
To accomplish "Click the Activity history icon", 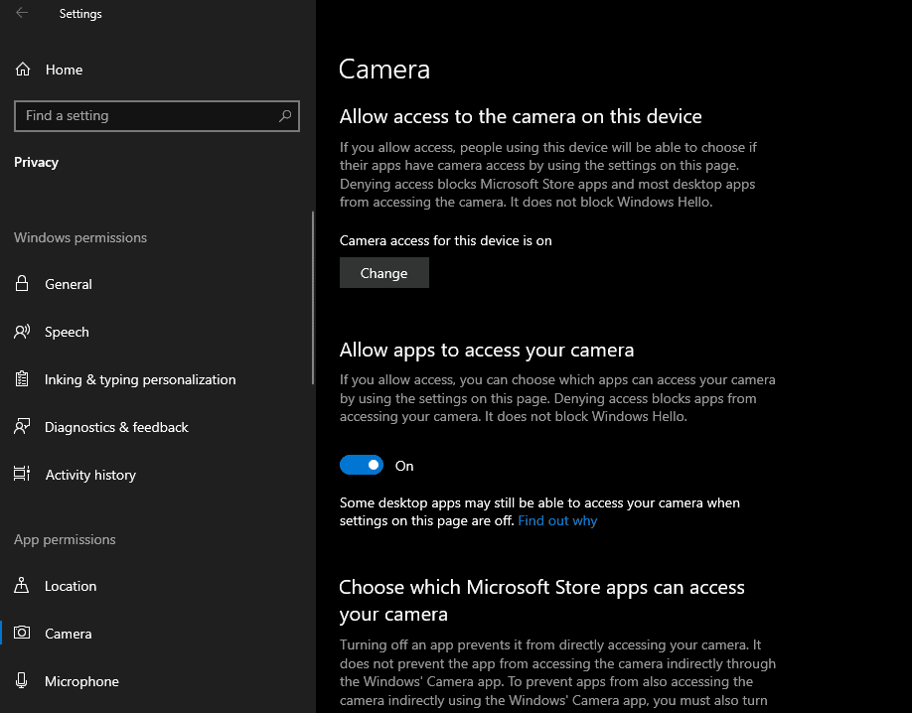I will click(x=22, y=475).
